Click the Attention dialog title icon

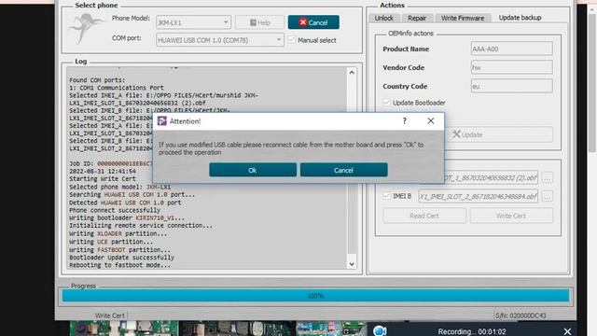coord(161,120)
